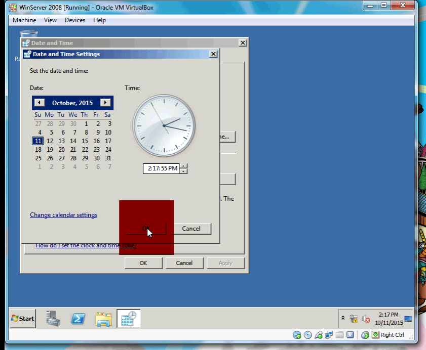
Task: Show hidden tray icons with the chevron
Action: [x=343, y=318]
